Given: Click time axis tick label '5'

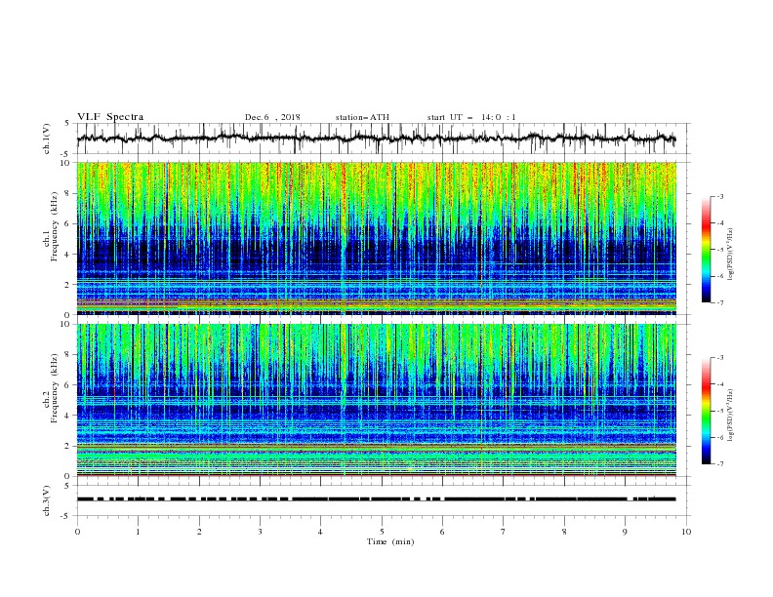Looking at the screenshot, I should coord(382,532).
